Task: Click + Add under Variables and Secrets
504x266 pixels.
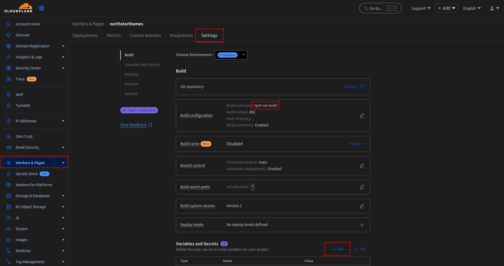Action: click(338, 249)
